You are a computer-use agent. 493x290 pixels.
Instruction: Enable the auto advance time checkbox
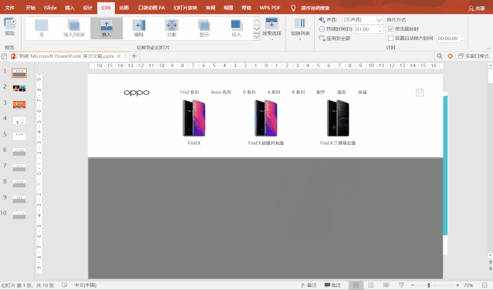pos(391,39)
